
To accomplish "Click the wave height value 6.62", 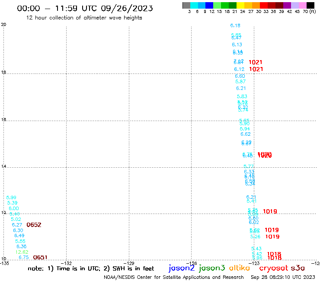I will pyautogui.click(x=246, y=134).
